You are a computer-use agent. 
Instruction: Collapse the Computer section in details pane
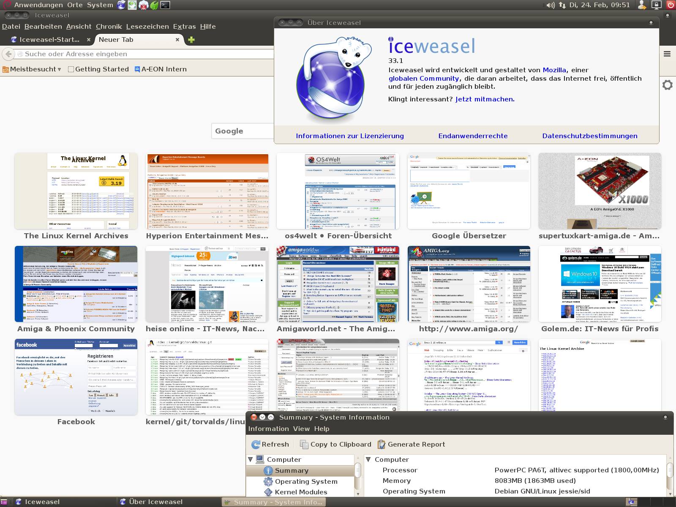368,459
